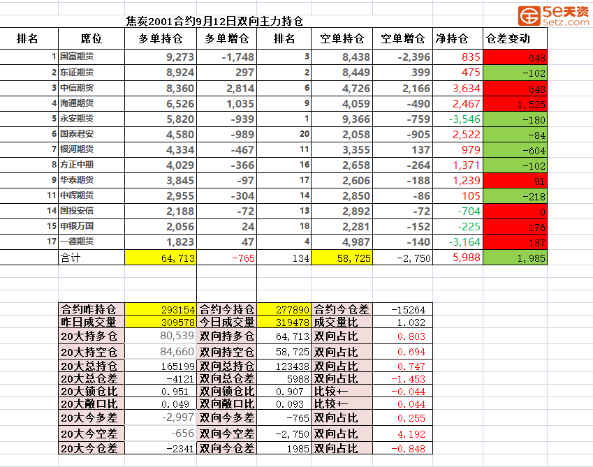Viewport: 593px width, 467px height.
Task: Select the 国富期货 seat cell
Action: click(91, 57)
